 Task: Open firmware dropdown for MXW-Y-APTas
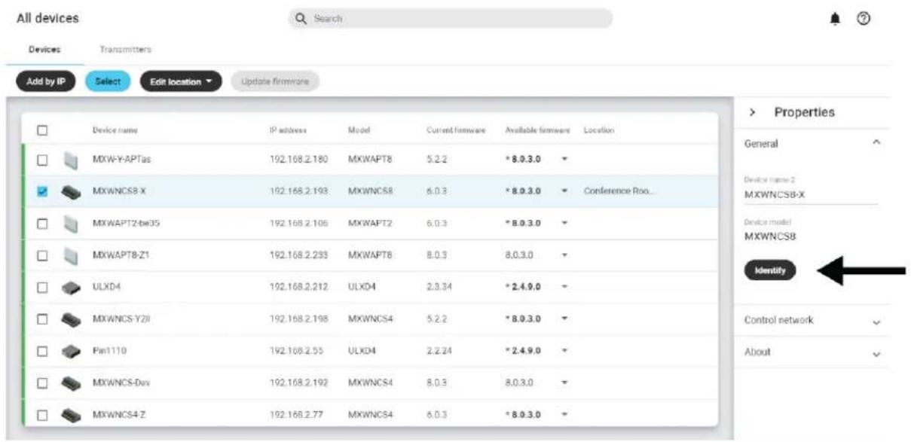(x=565, y=160)
